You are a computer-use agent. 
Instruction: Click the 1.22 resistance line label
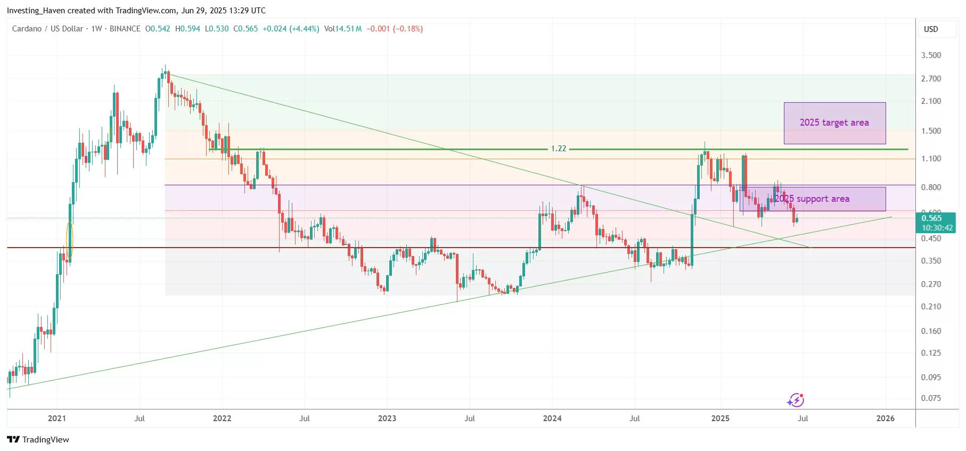[x=559, y=149]
